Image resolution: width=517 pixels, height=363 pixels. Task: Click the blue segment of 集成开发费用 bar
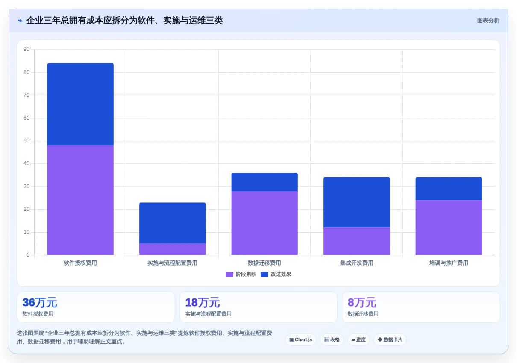point(357,203)
